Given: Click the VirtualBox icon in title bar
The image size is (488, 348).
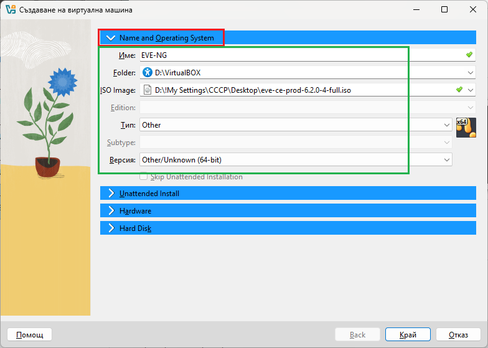Looking at the screenshot, I should point(10,10).
